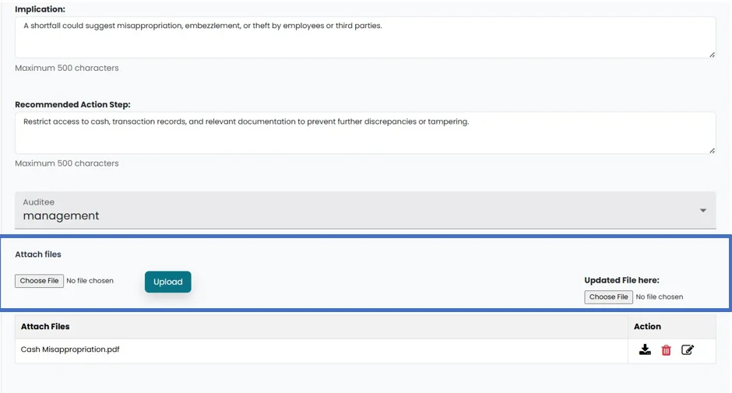Expand the Auditee dropdown arrow
The height and width of the screenshot is (393, 732).
coord(703,211)
